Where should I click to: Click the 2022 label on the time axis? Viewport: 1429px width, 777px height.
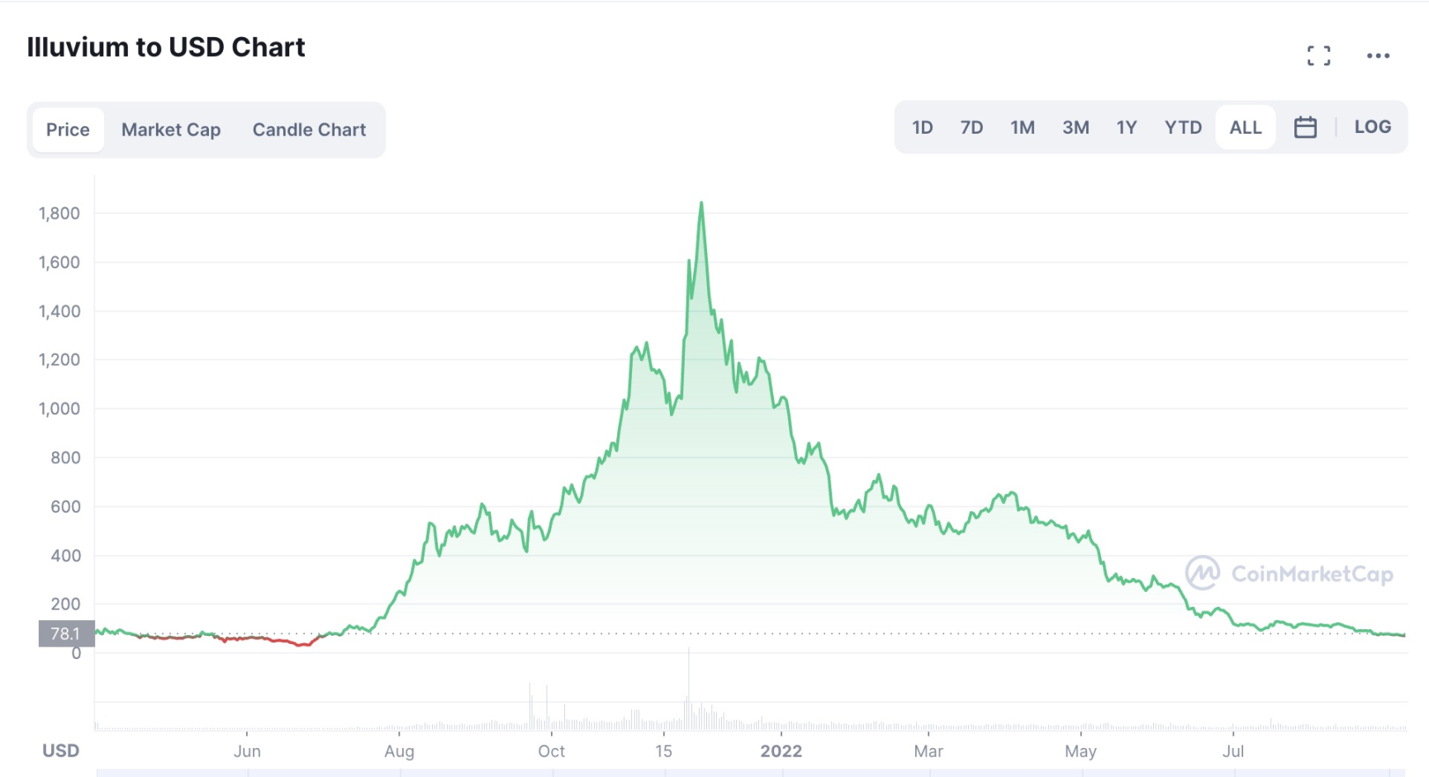coord(781,751)
